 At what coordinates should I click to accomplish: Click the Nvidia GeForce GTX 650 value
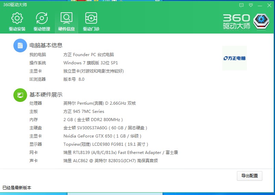pos(102,136)
